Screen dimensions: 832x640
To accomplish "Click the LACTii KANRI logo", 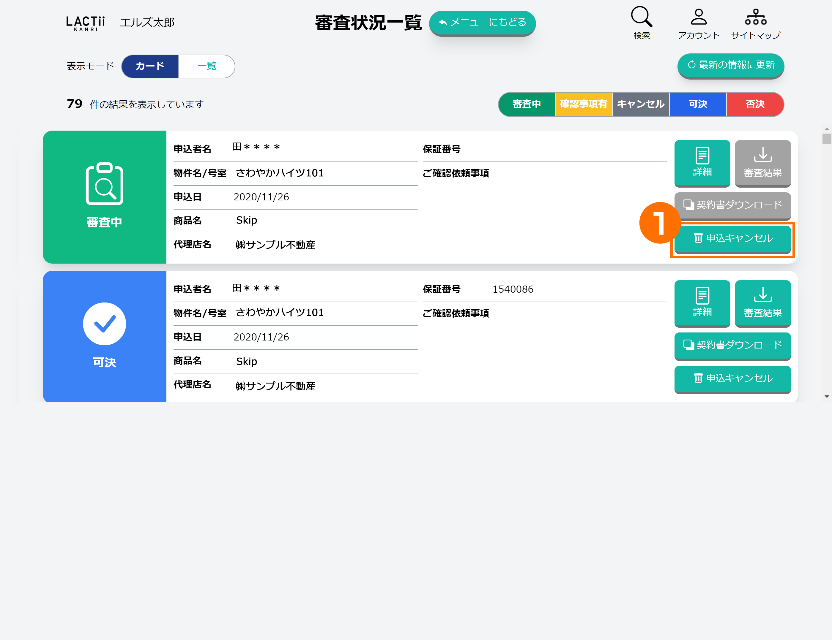I will [x=85, y=23].
